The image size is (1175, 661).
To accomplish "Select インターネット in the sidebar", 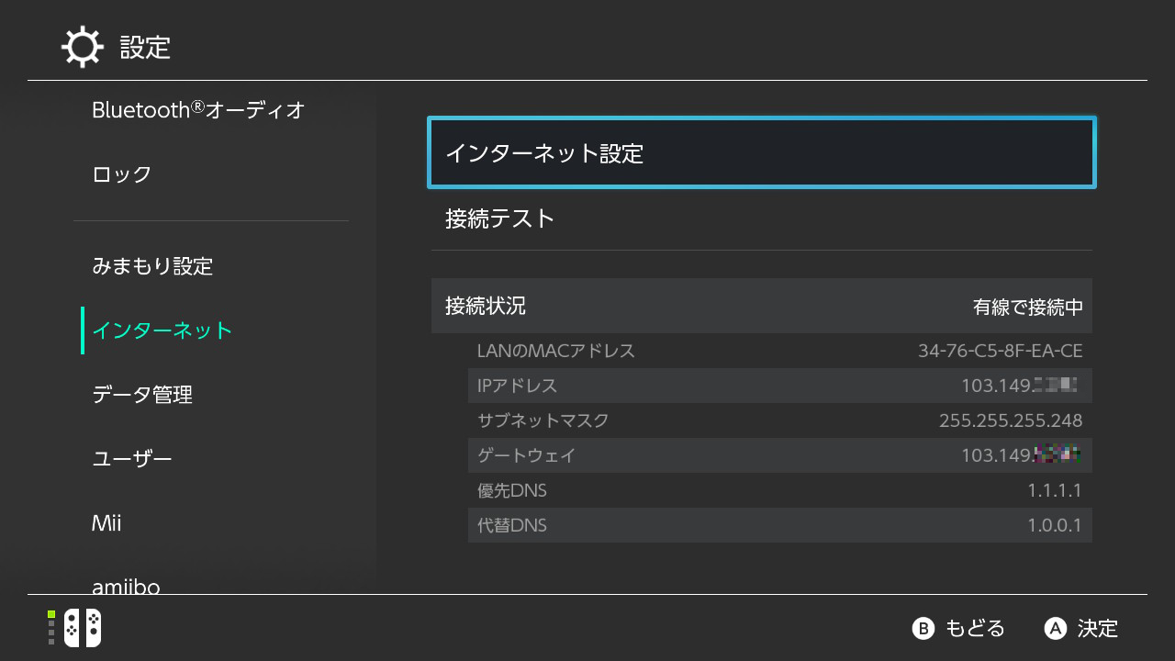I will (162, 330).
